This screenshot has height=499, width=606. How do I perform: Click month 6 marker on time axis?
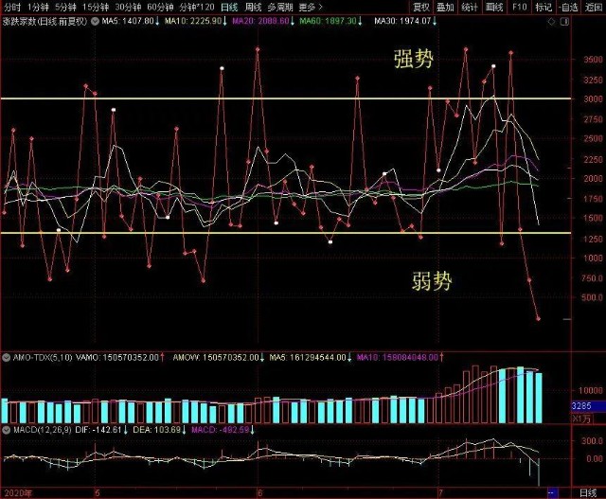(x=259, y=493)
